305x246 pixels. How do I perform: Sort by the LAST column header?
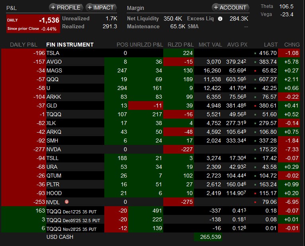click(x=271, y=45)
